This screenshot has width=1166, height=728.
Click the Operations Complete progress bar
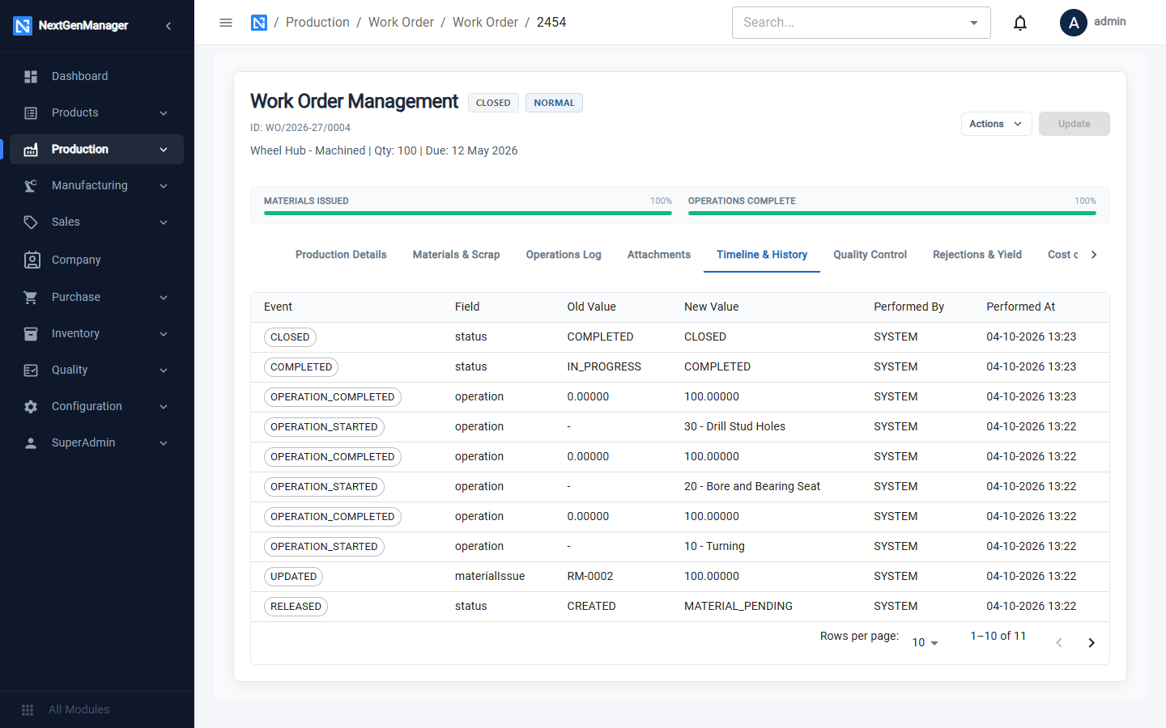click(892, 213)
